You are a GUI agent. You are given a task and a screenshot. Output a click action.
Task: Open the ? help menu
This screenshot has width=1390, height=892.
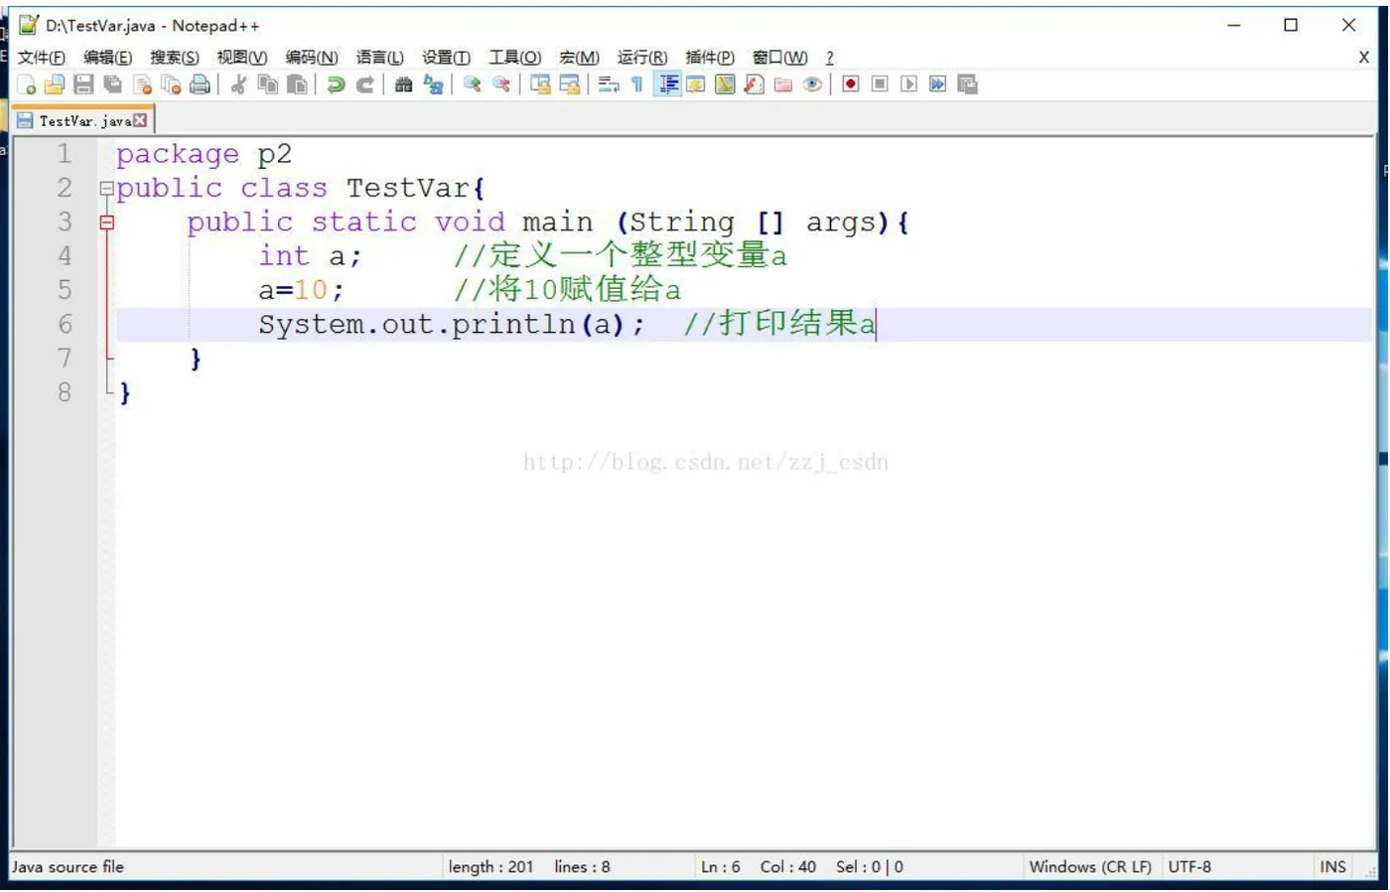829,58
